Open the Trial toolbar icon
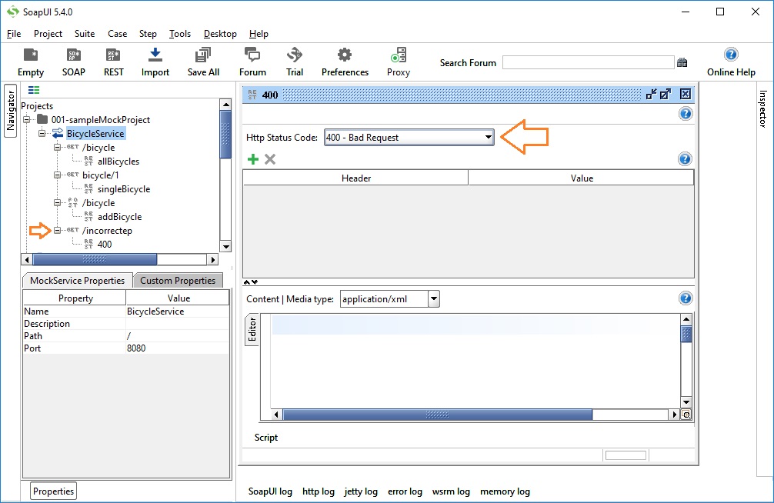Viewport: 774px width, 503px height. tap(295, 62)
